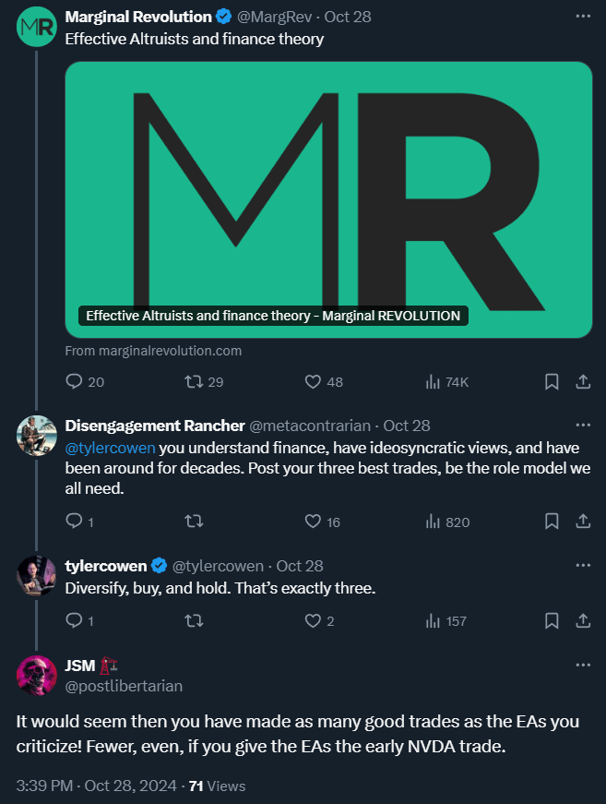The width and height of the screenshot is (606, 804).
Task: Bookmark the Marginal Revolution tweet
Action: [552, 381]
